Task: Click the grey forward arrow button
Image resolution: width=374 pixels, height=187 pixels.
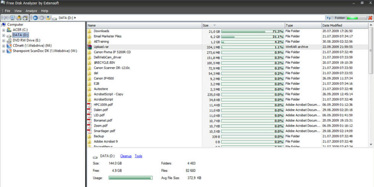Action: 42,18
